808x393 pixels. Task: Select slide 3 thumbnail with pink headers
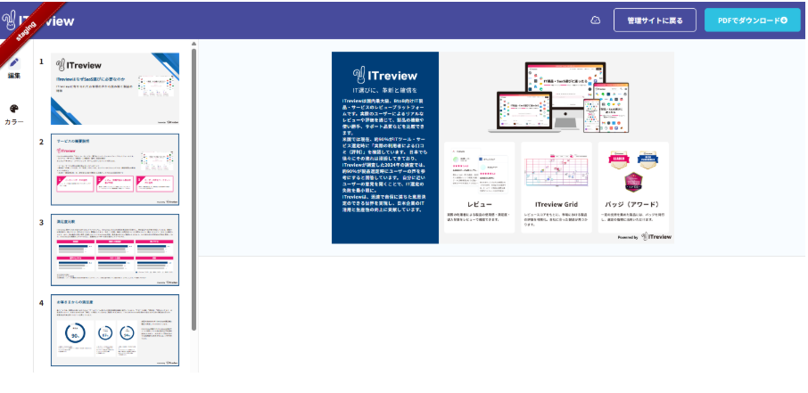coord(115,250)
